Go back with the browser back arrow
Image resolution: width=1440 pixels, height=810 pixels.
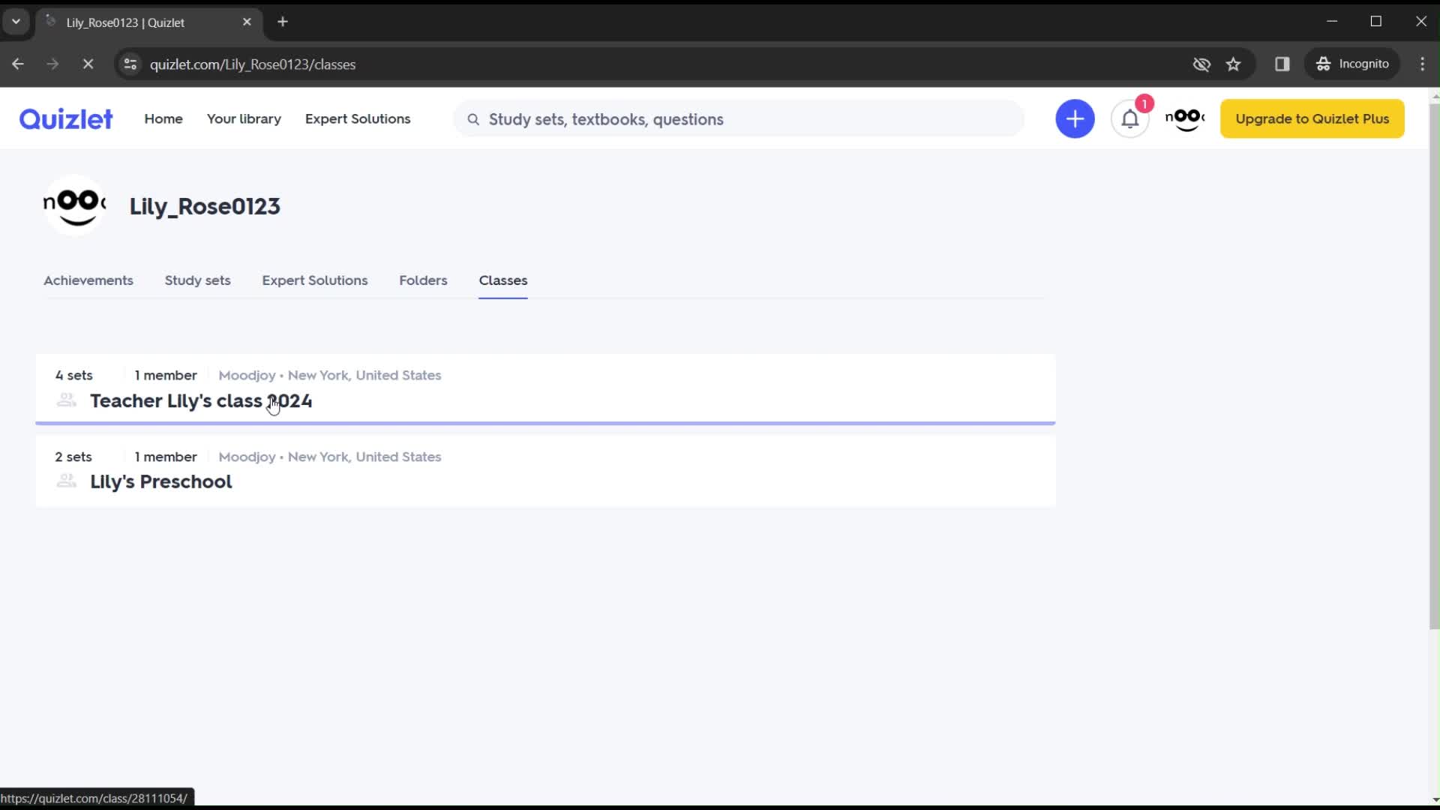click(18, 64)
